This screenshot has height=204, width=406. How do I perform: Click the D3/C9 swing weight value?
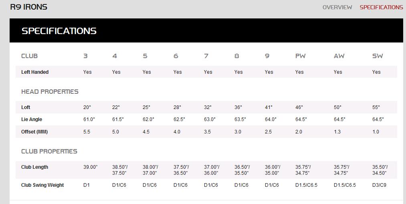coord(379,185)
